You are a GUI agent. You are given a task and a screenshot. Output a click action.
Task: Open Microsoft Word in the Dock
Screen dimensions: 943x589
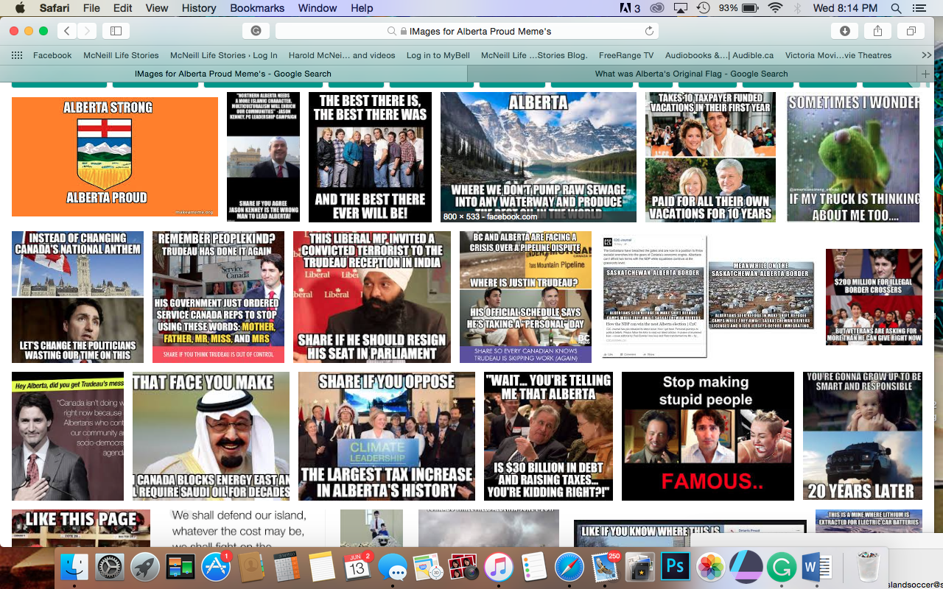tap(817, 567)
